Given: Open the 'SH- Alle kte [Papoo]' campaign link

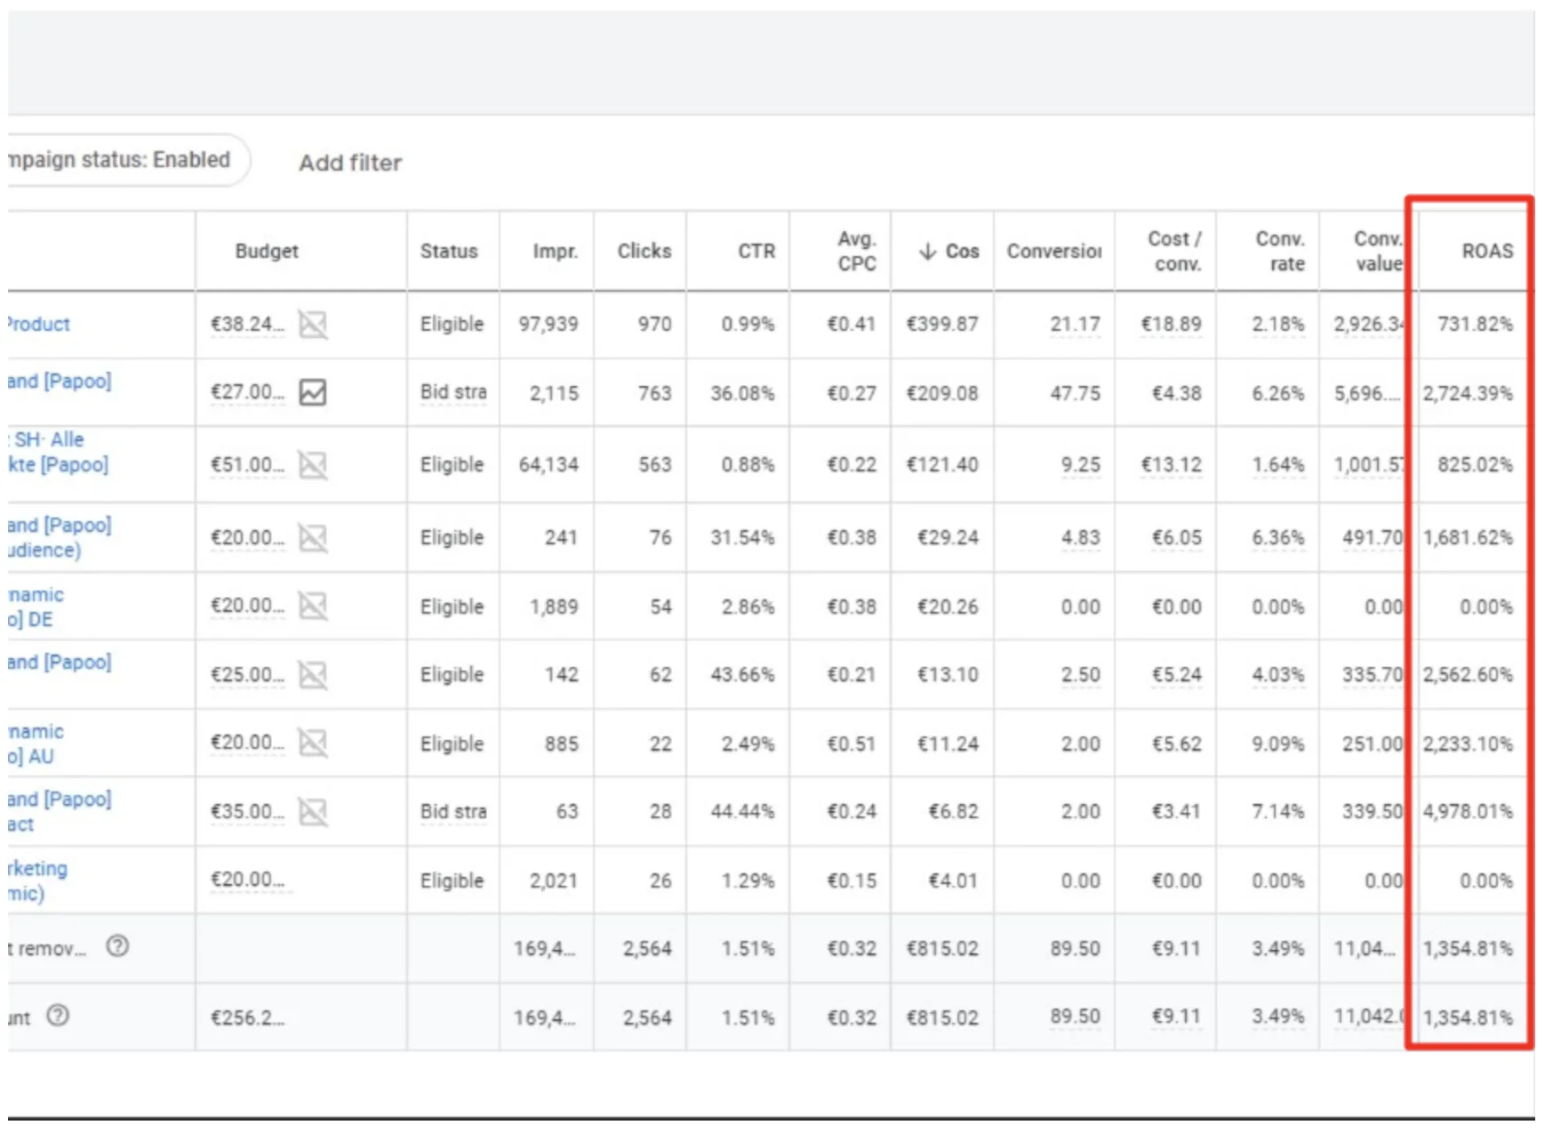Looking at the screenshot, I should [59, 452].
